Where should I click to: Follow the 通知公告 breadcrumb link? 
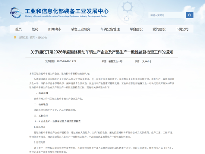(42, 38)
